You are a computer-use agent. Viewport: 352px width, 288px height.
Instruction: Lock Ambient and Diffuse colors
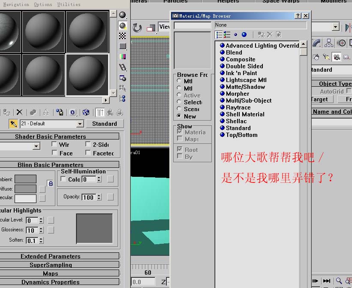[x=51, y=183]
